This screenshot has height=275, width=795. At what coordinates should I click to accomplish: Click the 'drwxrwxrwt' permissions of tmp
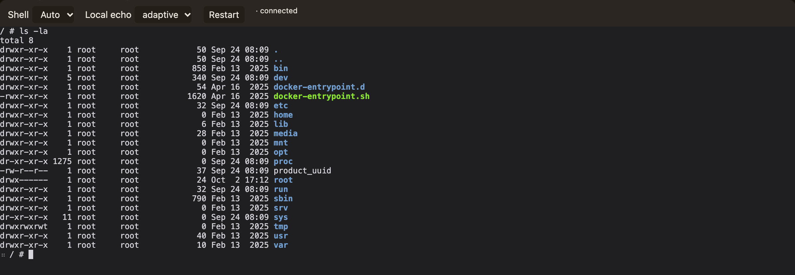click(x=24, y=227)
